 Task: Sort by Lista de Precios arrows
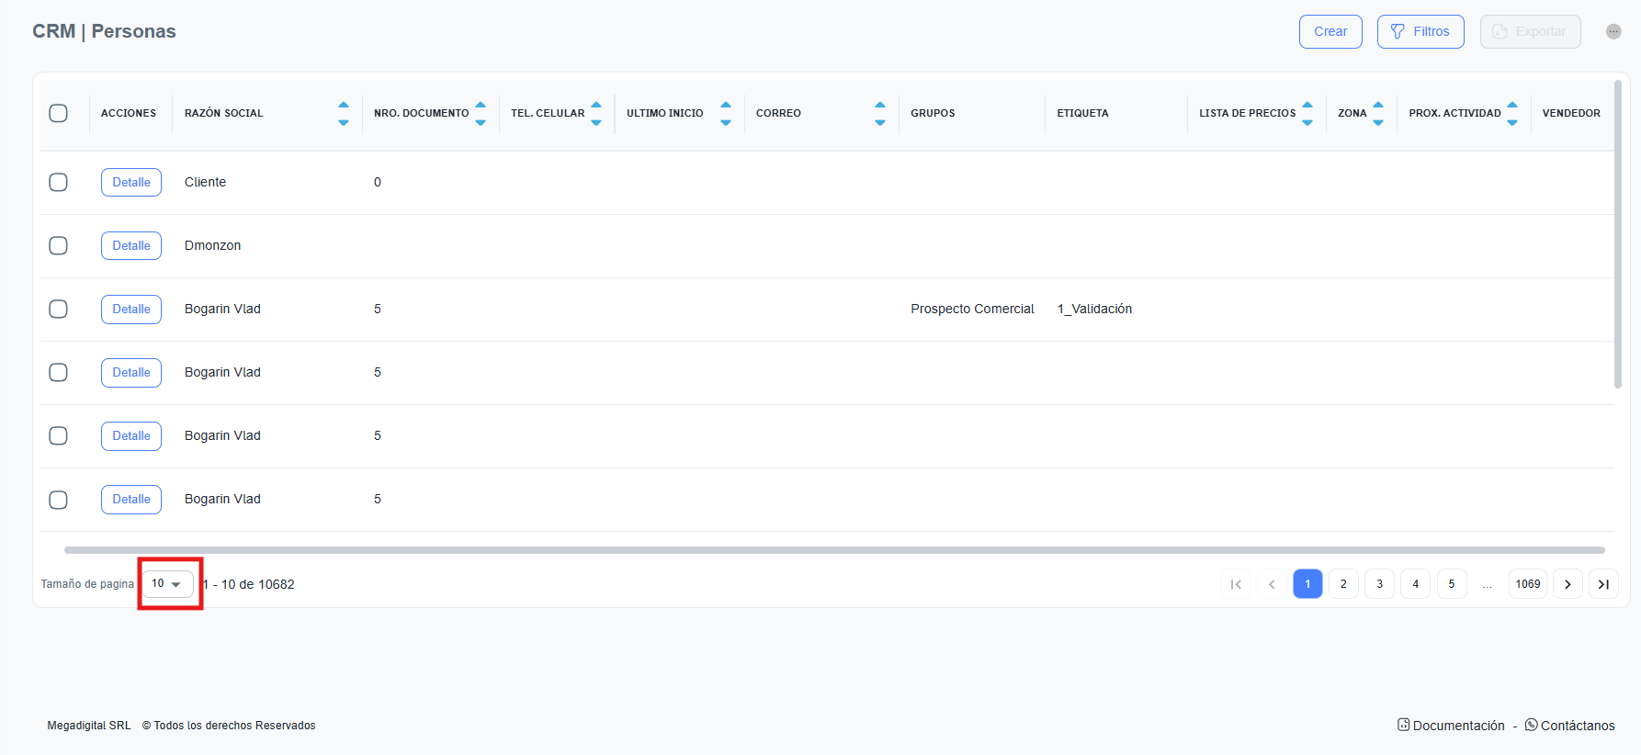[1307, 113]
